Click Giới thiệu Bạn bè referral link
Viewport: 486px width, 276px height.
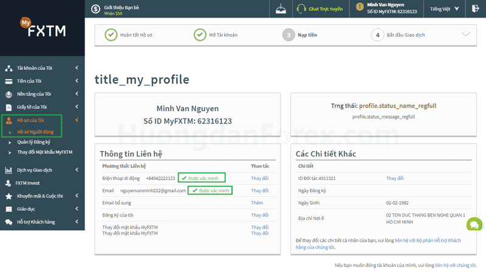(x=122, y=7)
